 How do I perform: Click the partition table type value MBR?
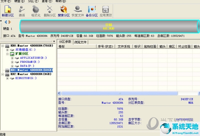click(191, 103)
